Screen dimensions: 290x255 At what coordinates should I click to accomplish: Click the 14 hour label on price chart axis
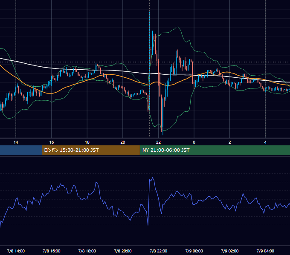(16, 142)
